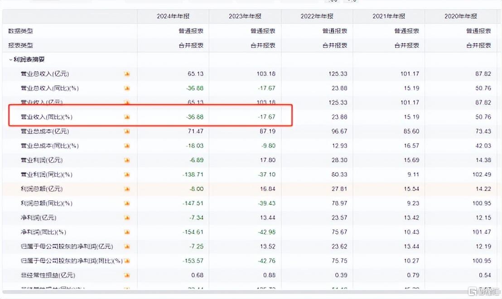Viewport: 502px width, 299px height.
Task: Click the 归属于母公司股东的净利润(亿元) row label
Action: (x=67, y=247)
